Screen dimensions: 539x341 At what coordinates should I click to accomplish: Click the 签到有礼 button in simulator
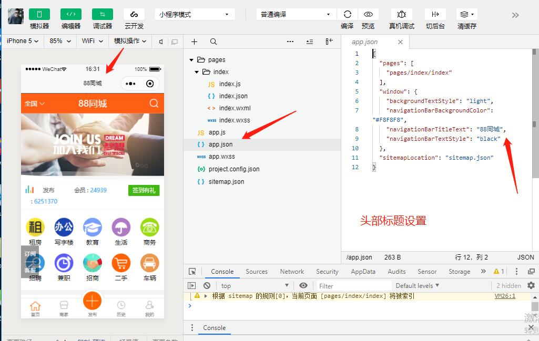tap(144, 191)
